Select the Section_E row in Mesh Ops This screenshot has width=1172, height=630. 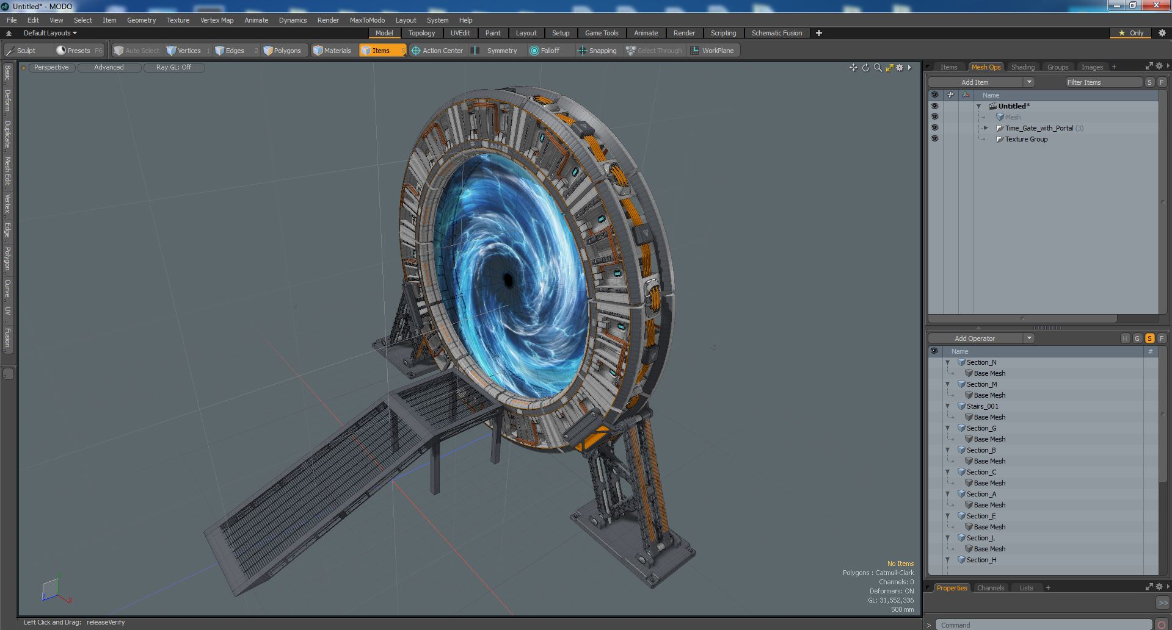[x=1044, y=516]
